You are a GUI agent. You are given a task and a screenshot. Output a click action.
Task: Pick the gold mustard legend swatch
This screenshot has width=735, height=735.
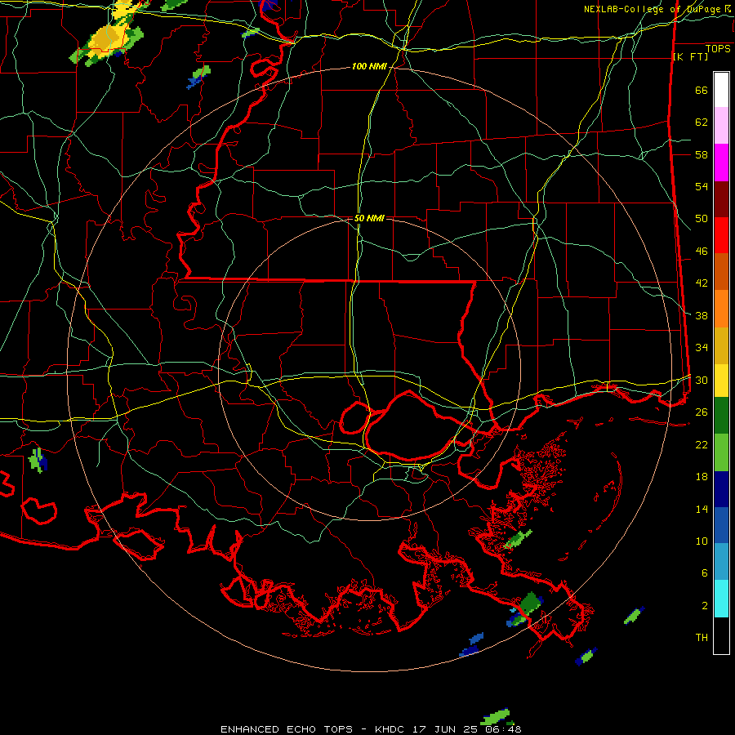pyautogui.click(x=721, y=346)
